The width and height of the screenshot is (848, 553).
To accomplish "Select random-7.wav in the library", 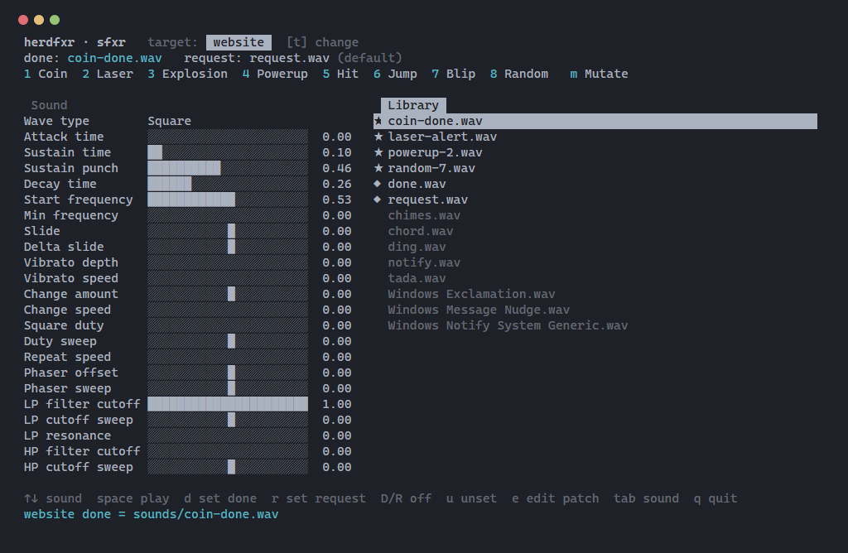I will [431, 168].
